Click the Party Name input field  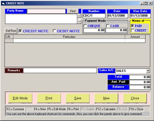(x=46, y=11)
